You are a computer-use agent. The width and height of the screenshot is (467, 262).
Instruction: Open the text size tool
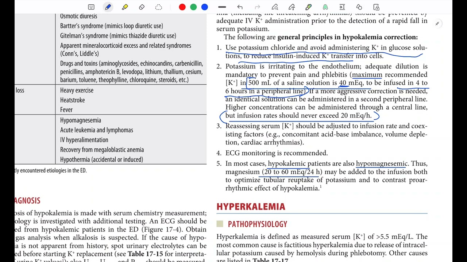342,7
